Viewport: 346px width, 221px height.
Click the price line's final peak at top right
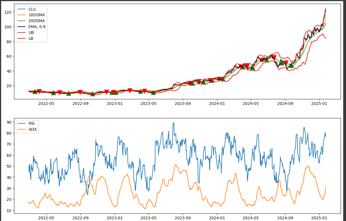click(x=326, y=8)
